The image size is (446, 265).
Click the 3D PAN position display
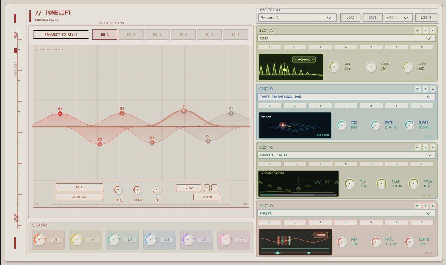pos(295,125)
